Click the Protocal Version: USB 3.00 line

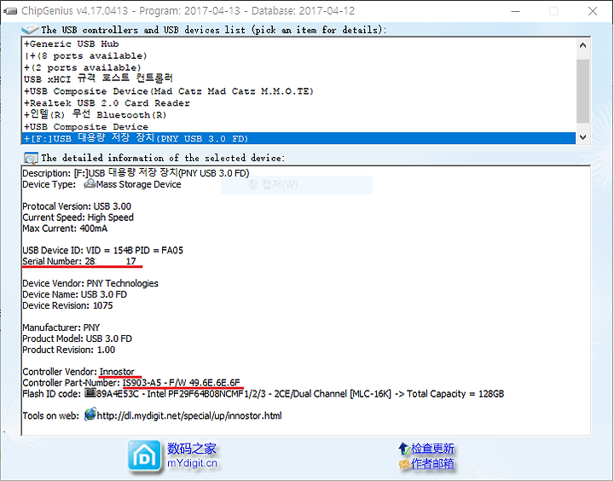[77, 206]
